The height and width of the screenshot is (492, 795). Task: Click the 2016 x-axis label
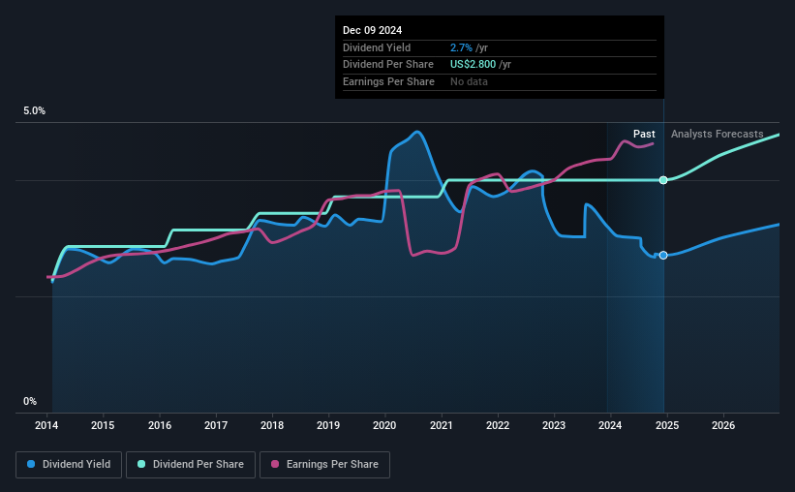tap(160, 425)
